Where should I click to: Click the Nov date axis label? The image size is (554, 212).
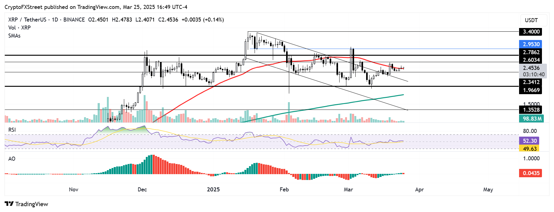(74, 190)
